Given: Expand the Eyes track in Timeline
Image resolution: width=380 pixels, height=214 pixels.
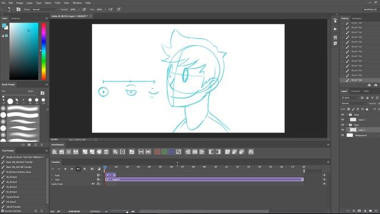Looking at the screenshot, I should coord(52,175).
